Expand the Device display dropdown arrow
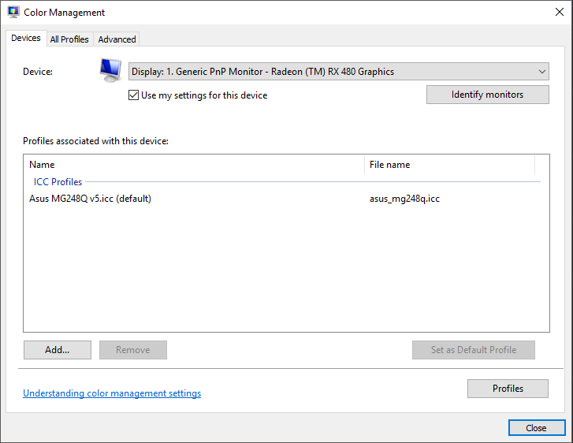Image resolution: width=573 pixels, height=443 pixels. [x=542, y=72]
